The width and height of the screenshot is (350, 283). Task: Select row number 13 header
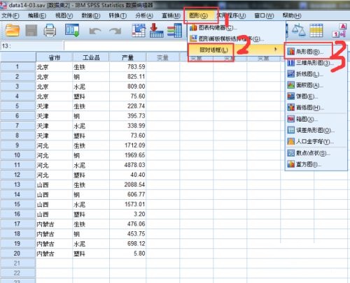coord(17,184)
